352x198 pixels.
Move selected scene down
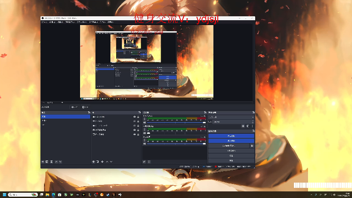(x=60, y=161)
